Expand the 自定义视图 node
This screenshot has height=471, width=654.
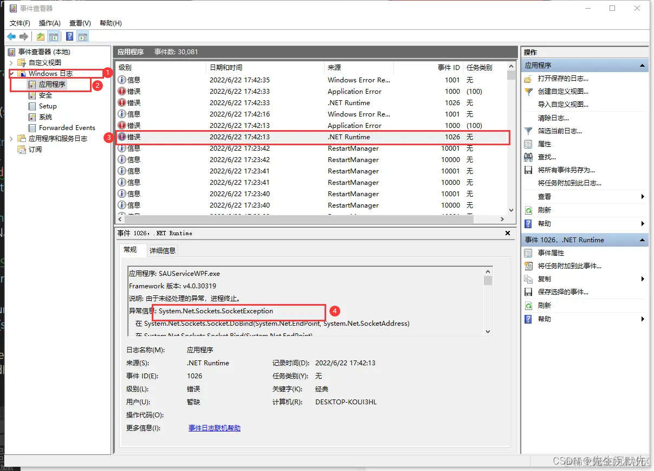point(11,63)
